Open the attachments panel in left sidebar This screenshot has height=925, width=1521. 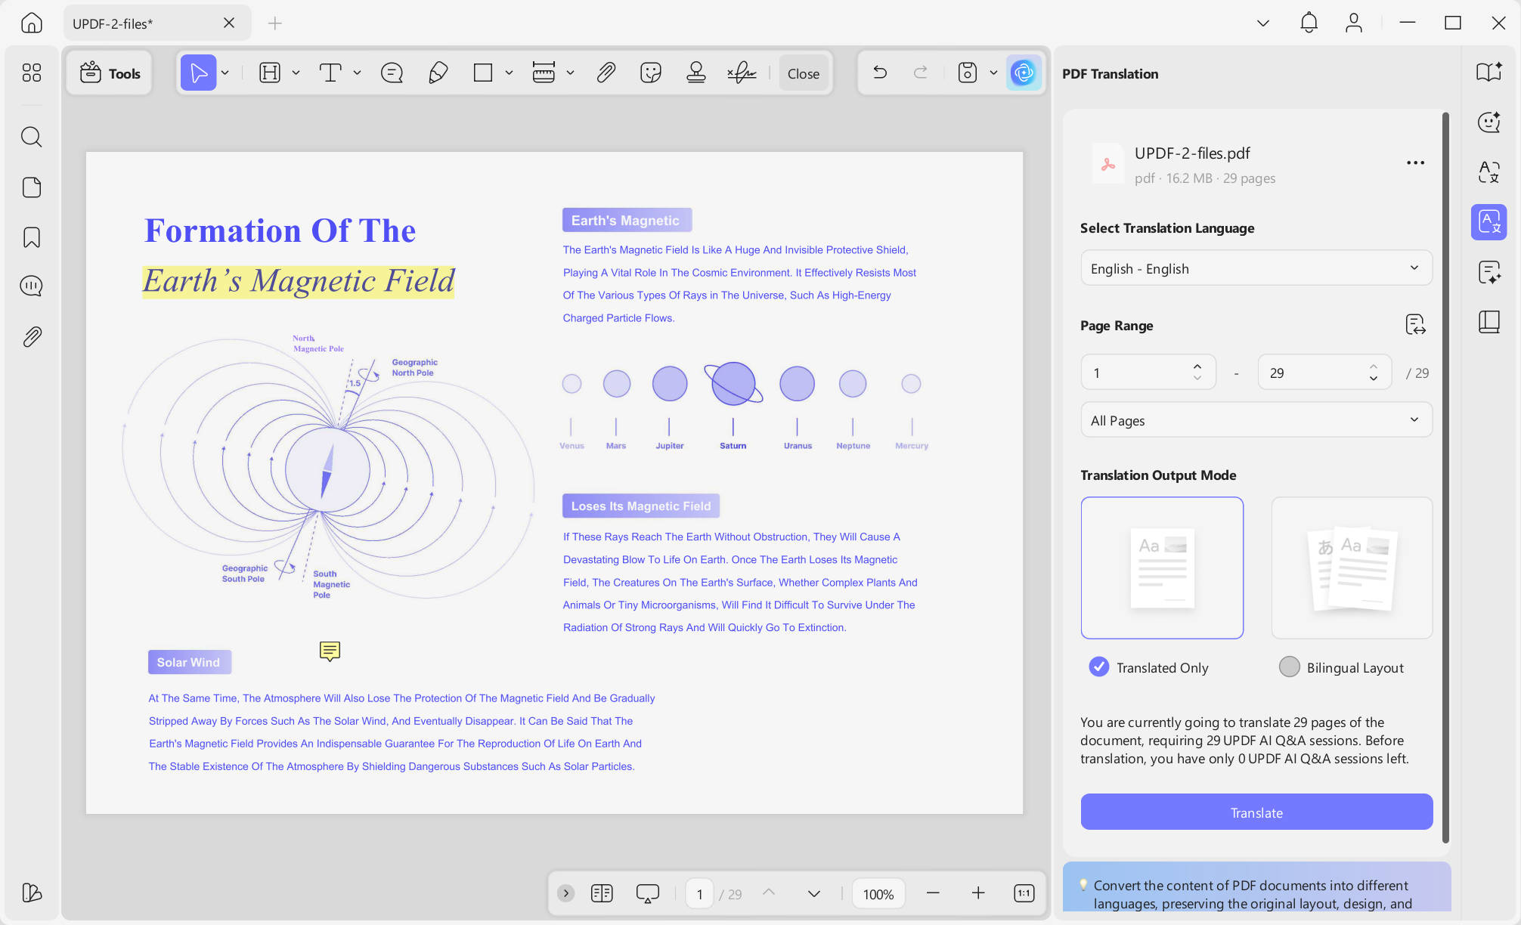click(x=31, y=336)
